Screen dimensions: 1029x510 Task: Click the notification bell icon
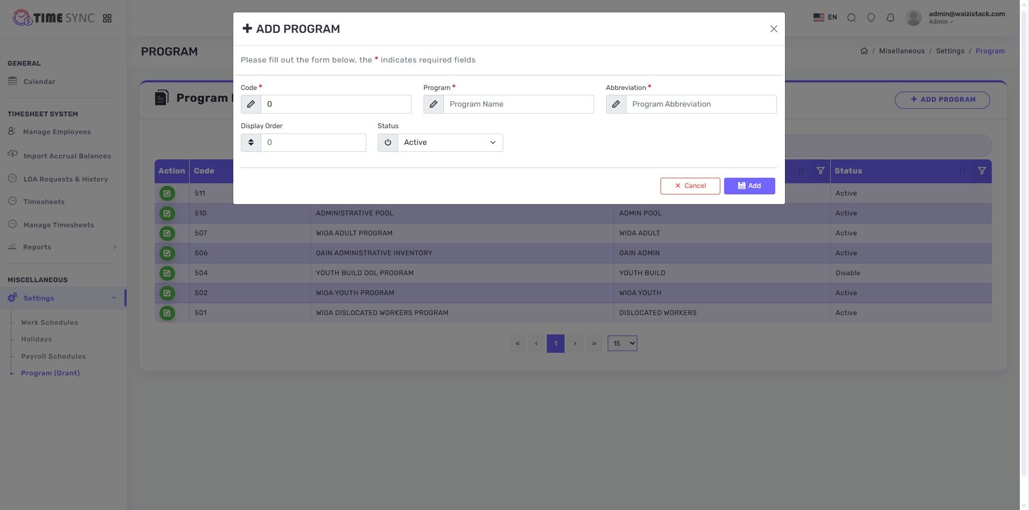(891, 18)
